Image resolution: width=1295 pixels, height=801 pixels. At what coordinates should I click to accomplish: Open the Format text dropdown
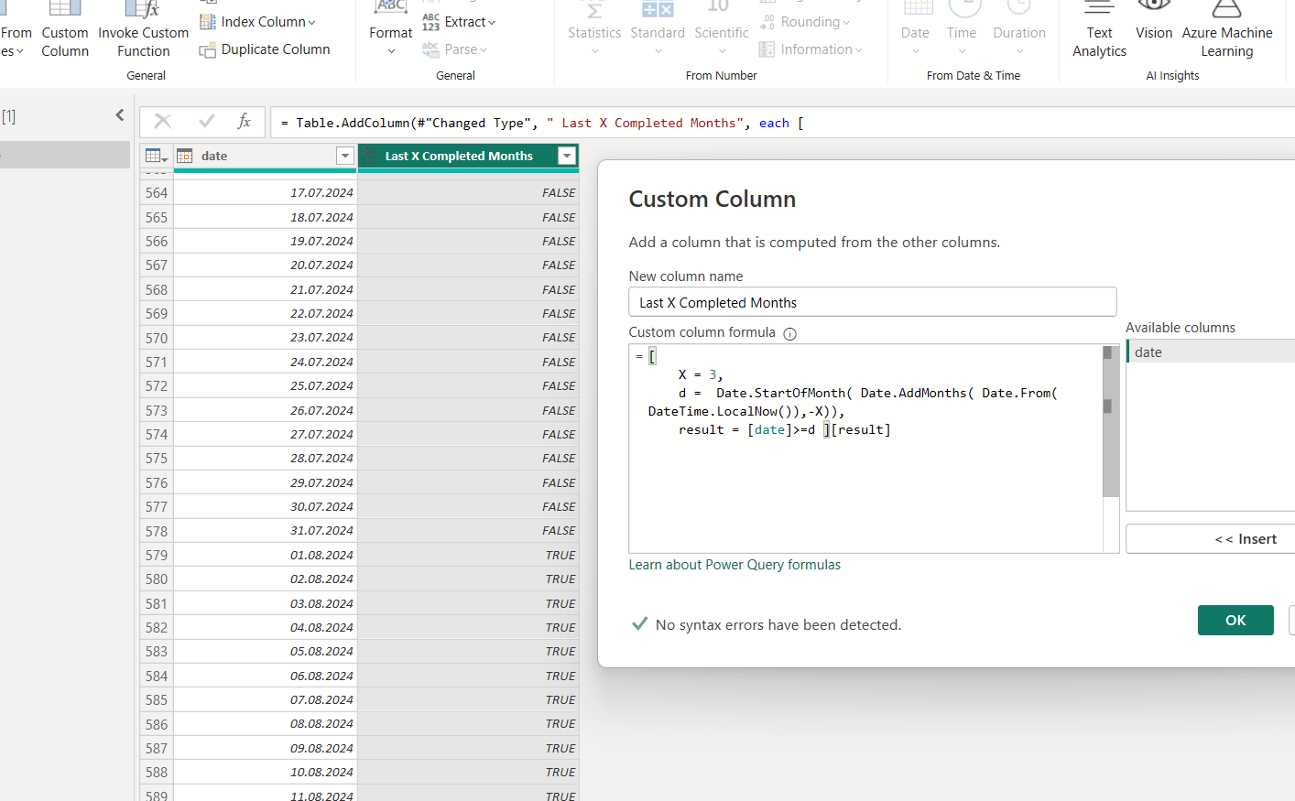coord(391,29)
